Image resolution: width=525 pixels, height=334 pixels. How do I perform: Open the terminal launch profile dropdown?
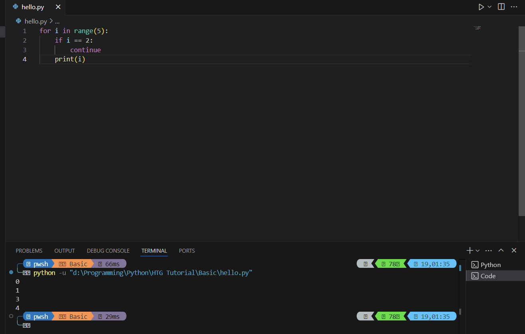point(478,250)
